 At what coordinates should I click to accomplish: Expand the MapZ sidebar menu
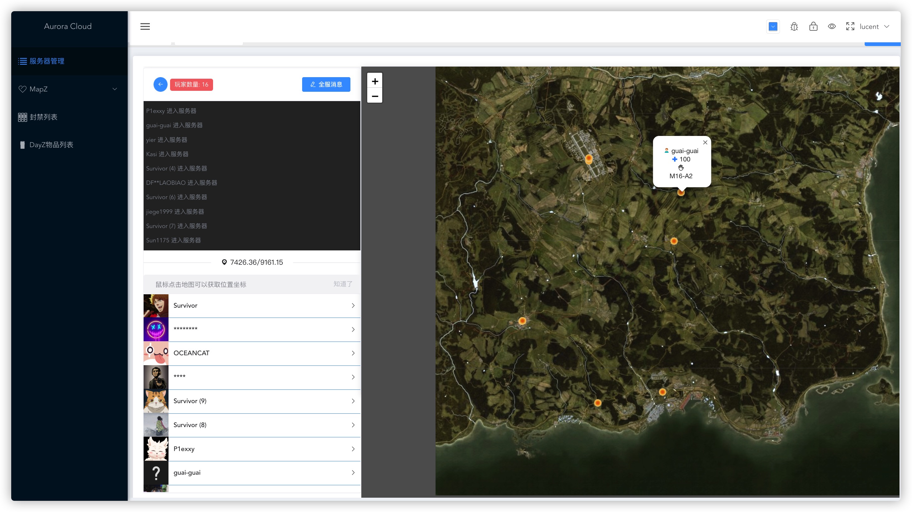coord(69,89)
